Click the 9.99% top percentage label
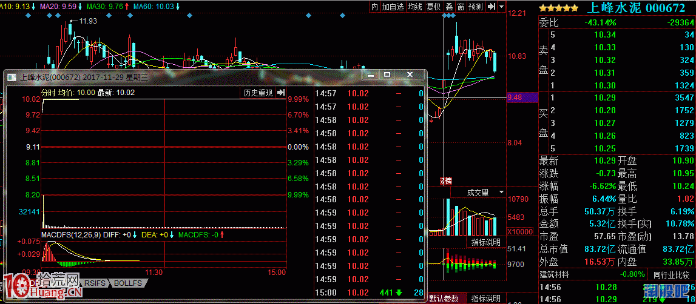 pos(298,99)
